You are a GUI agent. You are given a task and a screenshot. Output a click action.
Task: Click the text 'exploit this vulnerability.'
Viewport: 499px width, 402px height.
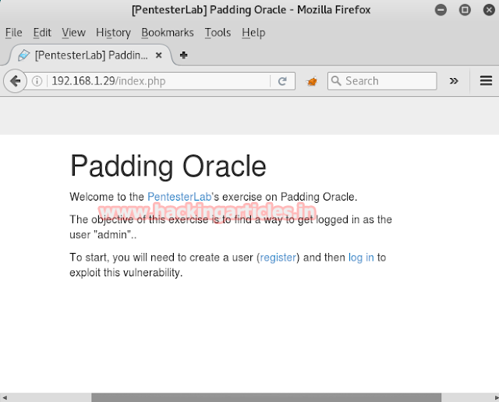pos(126,272)
